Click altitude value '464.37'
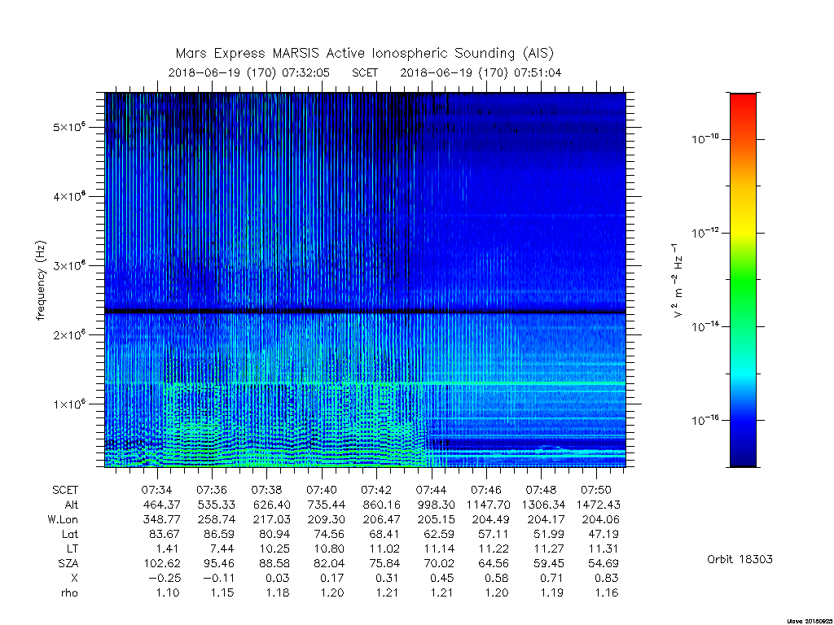Image resolution: width=834 pixels, height=625 pixels. pyautogui.click(x=162, y=505)
